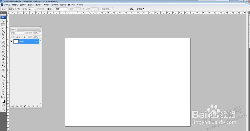This screenshot has height=131, width=250.
Task: Open the 样式 style dropdown
Action: coord(61,9)
